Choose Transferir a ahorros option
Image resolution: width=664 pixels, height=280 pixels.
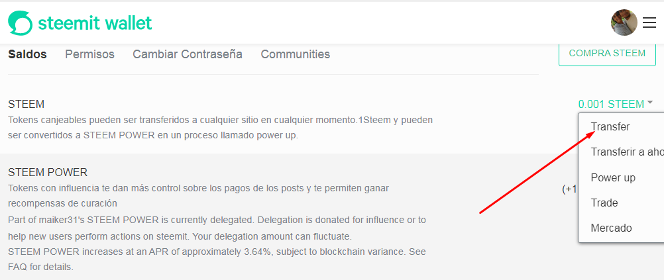point(627,152)
